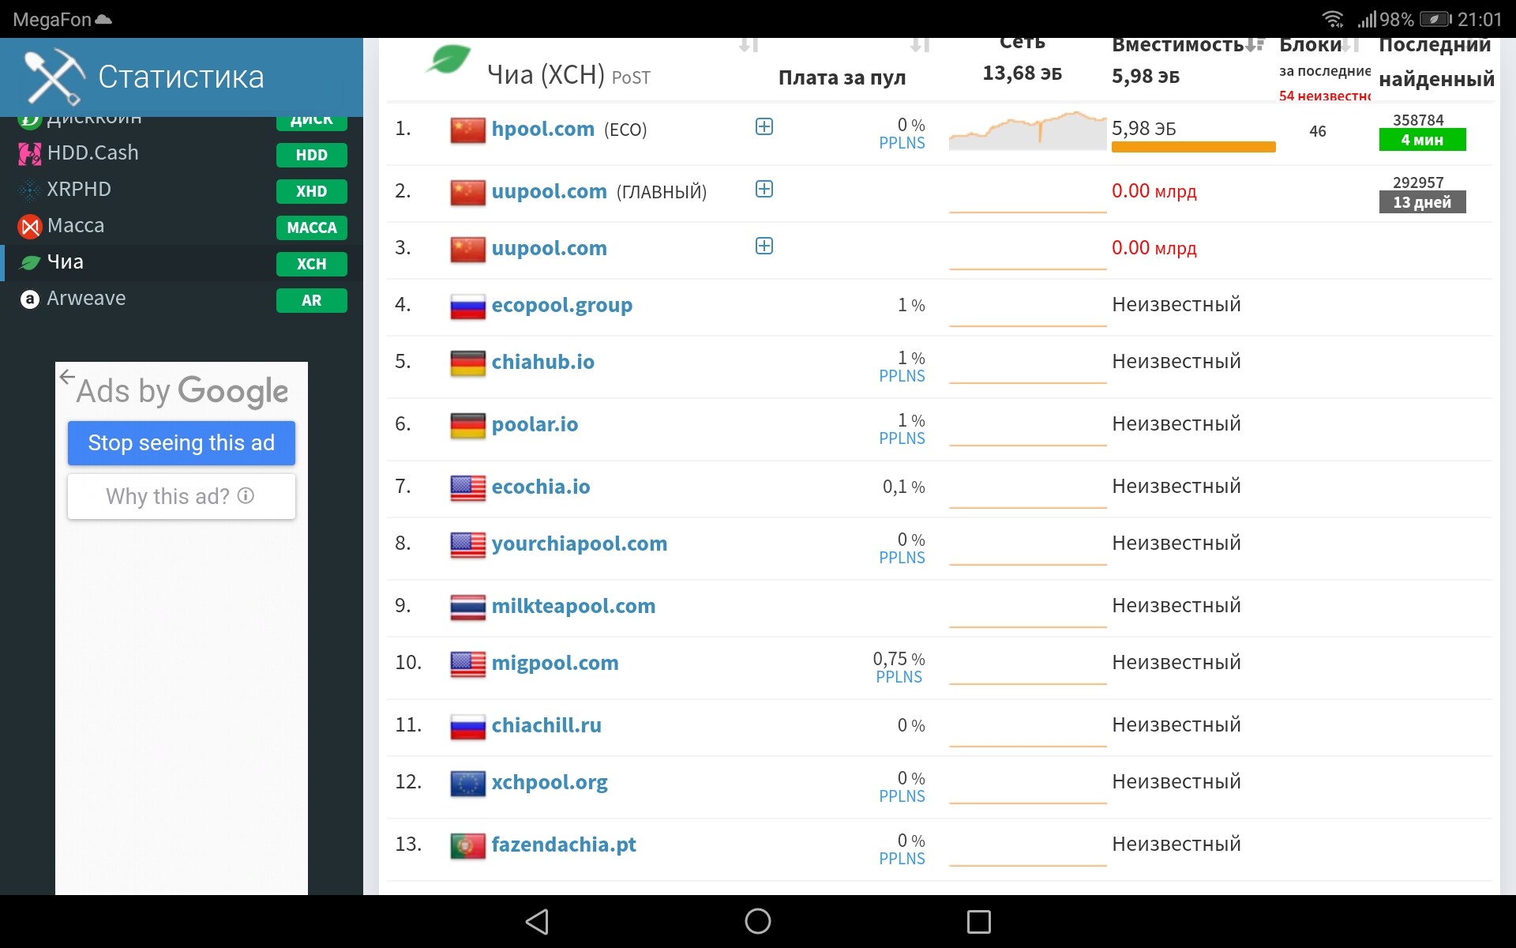The image size is (1516, 948).
Task: Expand row 3 uupool.com with plus icon
Action: tap(764, 246)
